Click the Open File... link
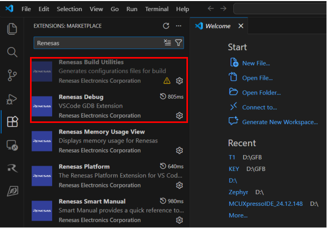 coord(257,78)
